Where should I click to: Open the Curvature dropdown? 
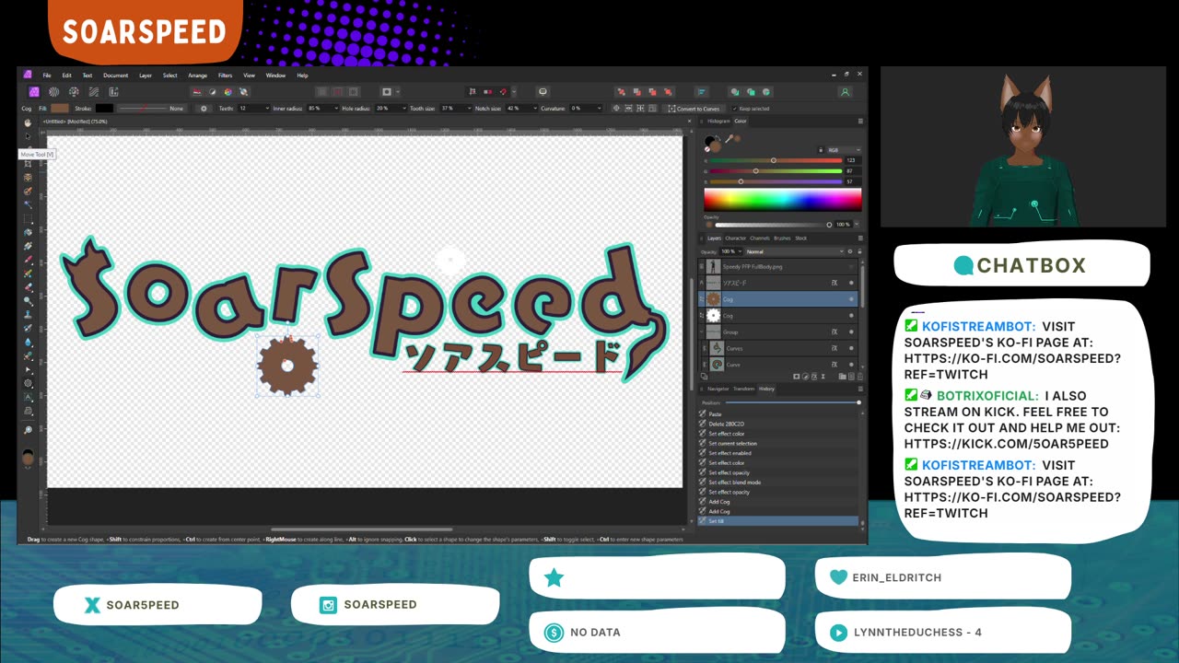click(x=600, y=109)
